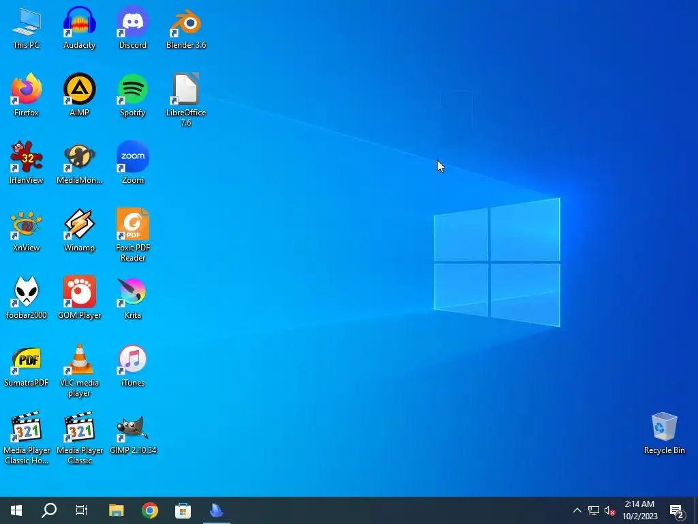Select the Zoom shortcut

pos(133,163)
